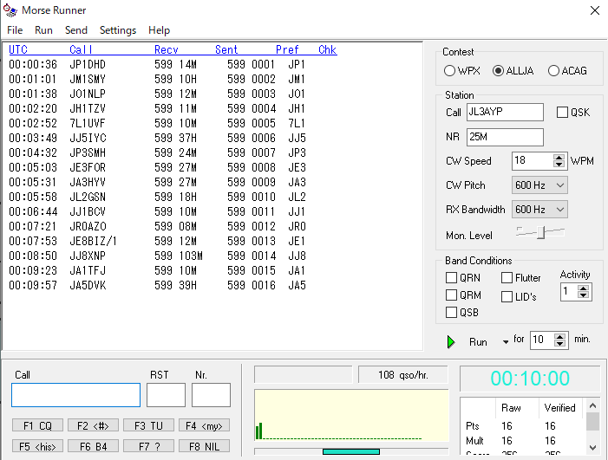Click the yellow waterfall spectrum display
The image size is (608, 460).
[x=351, y=415]
